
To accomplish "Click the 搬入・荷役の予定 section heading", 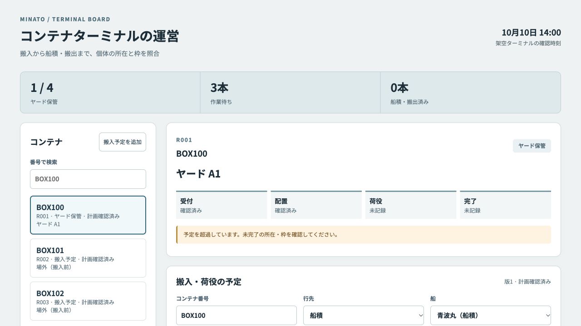I will pyautogui.click(x=209, y=282).
